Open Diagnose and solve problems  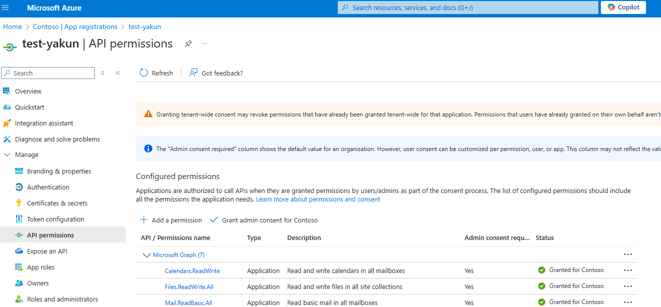58,139
